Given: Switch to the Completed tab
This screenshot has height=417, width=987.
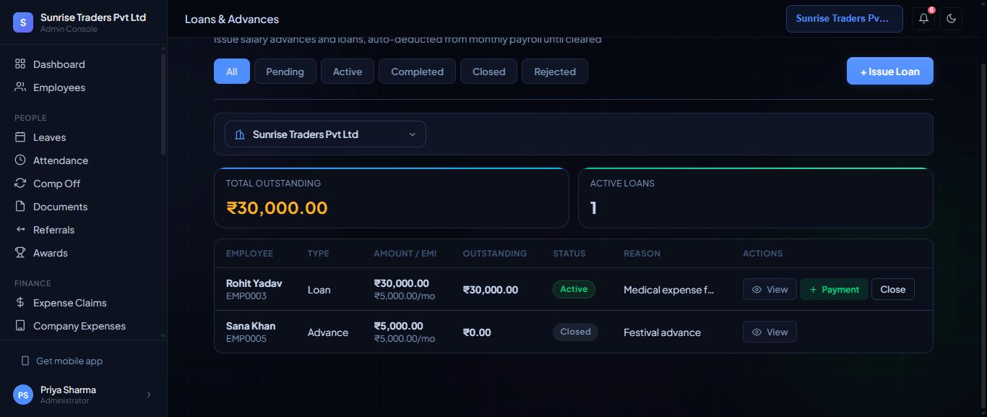Looking at the screenshot, I should (418, 72).
